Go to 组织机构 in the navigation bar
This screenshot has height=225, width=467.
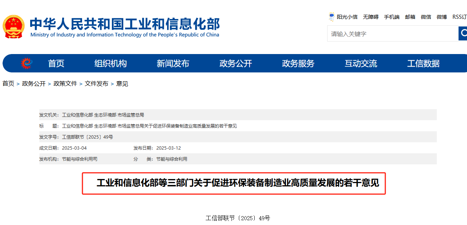click(x=110, y=64)
